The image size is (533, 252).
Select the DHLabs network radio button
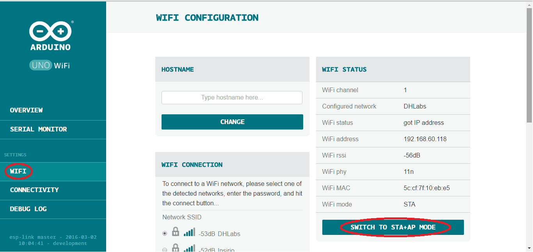(x=165, y=233)
